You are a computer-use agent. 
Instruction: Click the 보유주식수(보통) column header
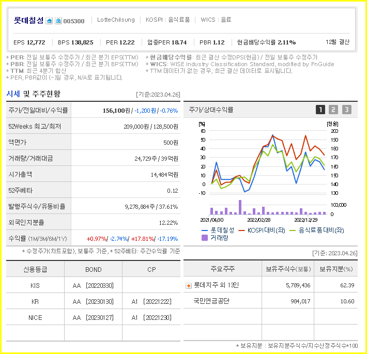(288, 269)
